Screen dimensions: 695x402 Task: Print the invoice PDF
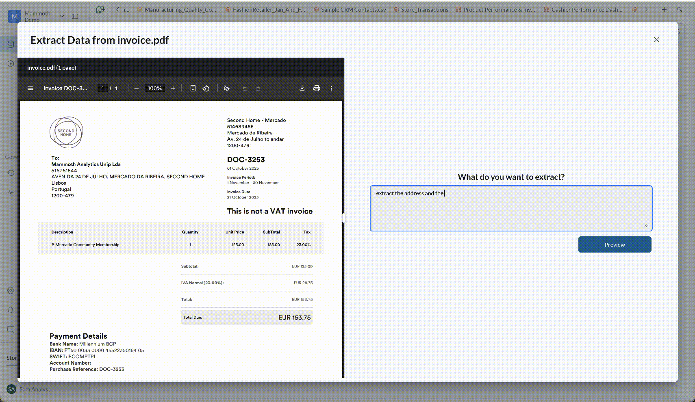click(x=317, y=88)
